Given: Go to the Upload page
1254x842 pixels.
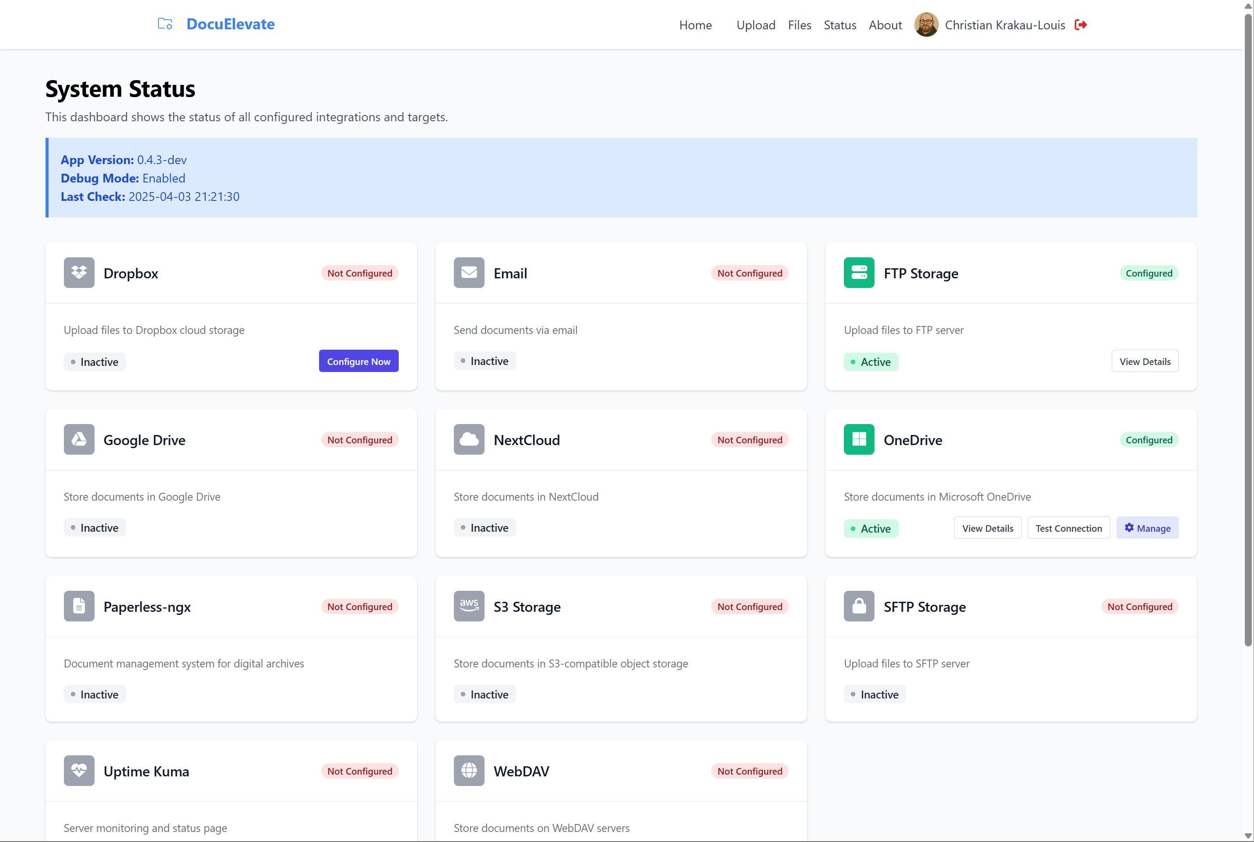Looking at the screenshot, I should click(755, 25).
